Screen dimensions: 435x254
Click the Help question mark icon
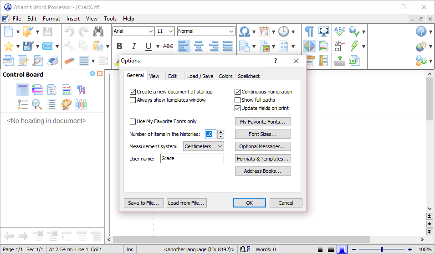pyautogui.click(x=421, y=31)
